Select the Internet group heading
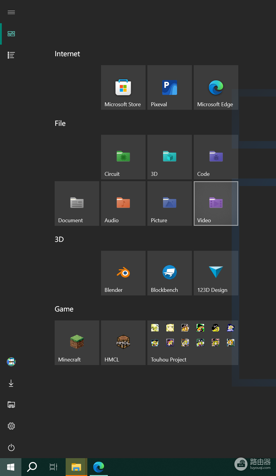This screenshot has height=476, width=276. (x=67, y=54)
